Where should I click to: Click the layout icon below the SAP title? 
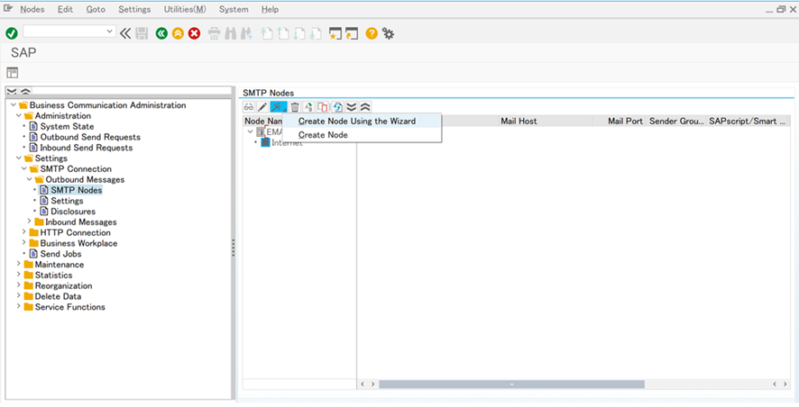point(13,72)
